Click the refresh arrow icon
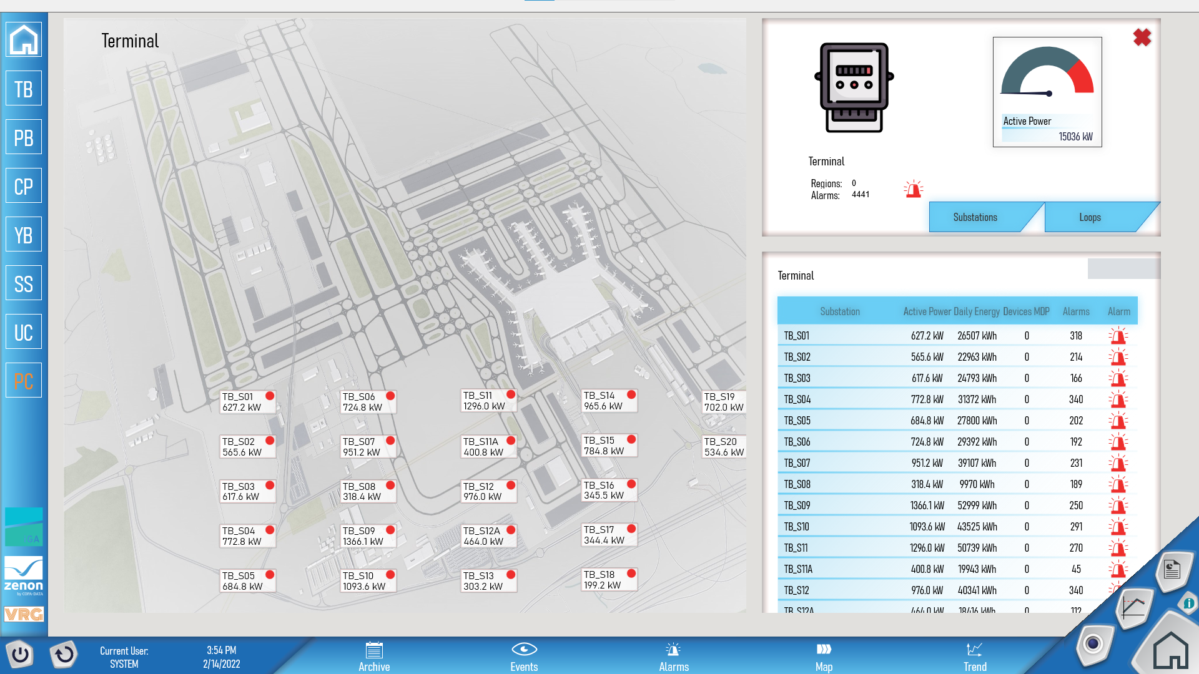 [x=63, y=655]
